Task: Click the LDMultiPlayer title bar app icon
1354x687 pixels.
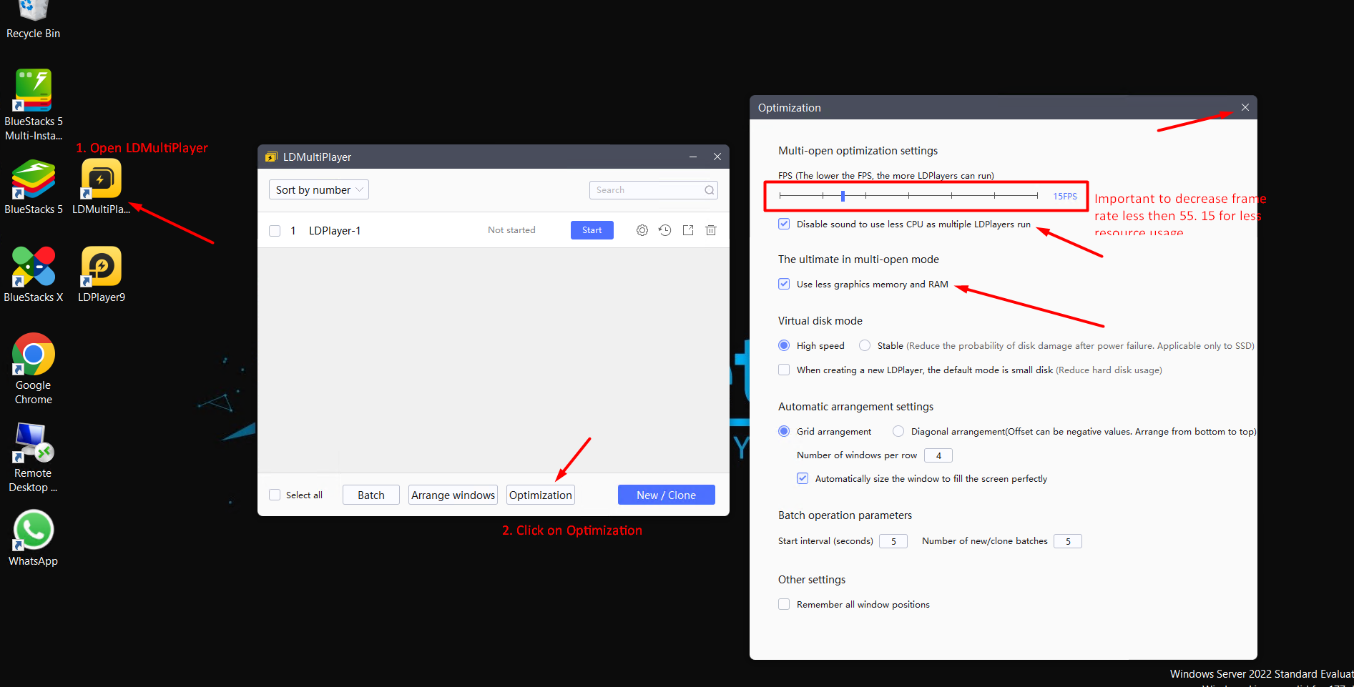Action: click(x=271, y=157)
